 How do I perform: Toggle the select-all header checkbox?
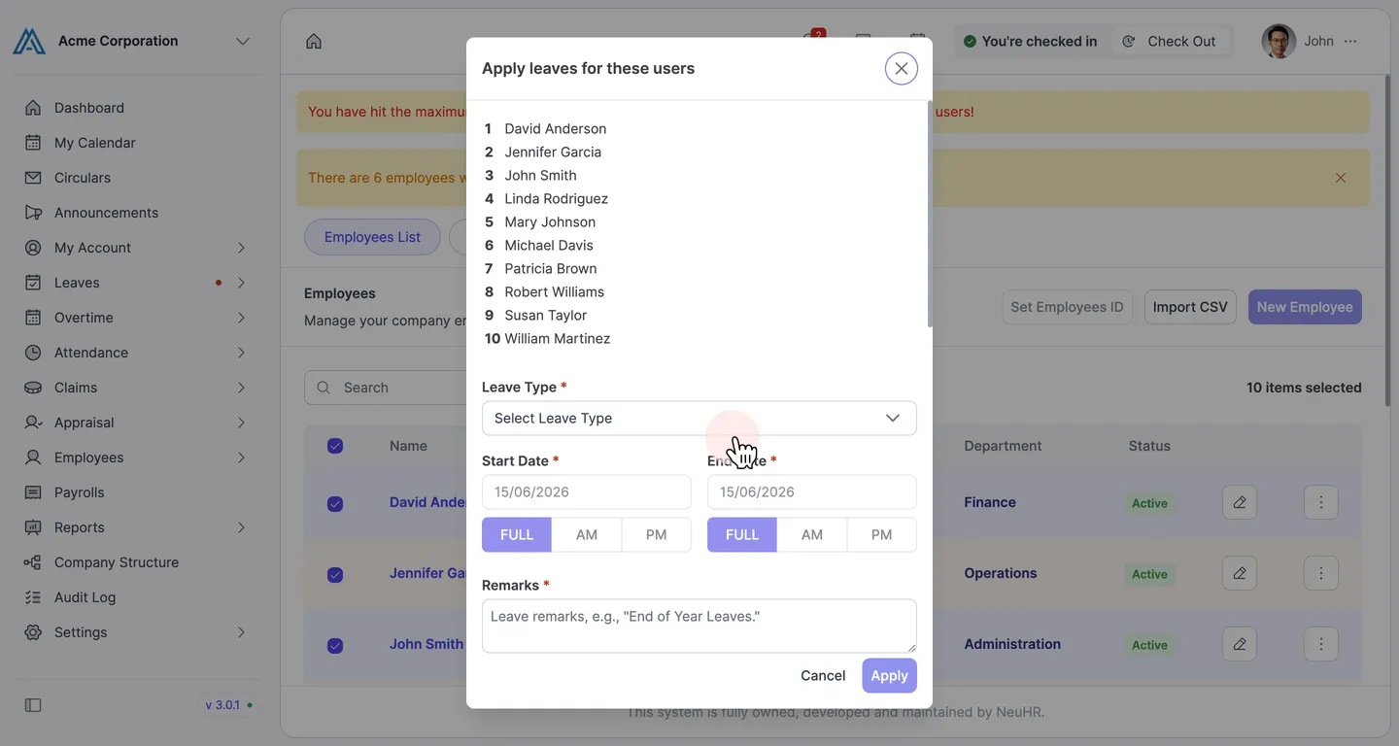[335, 446]
